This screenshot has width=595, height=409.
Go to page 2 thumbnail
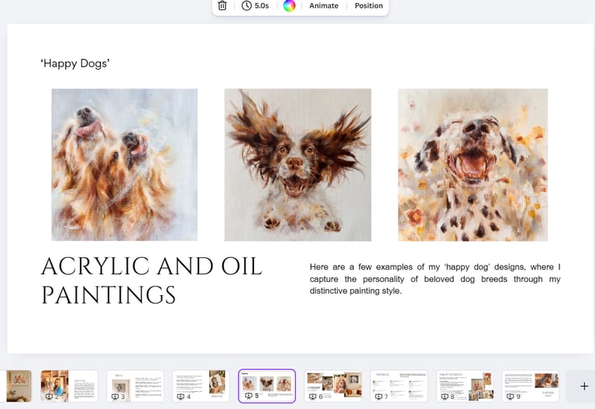[x=69, y=386]
